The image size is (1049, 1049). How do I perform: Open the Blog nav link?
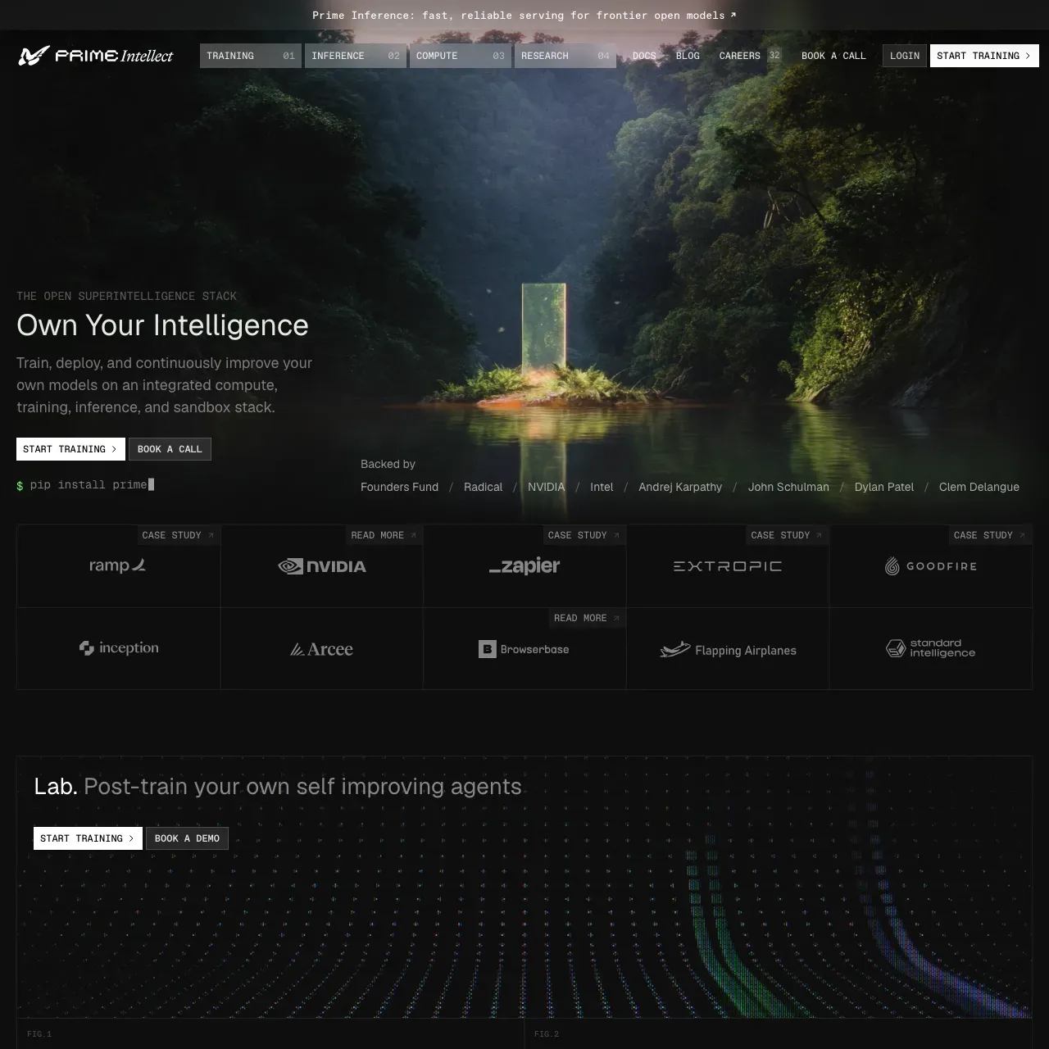(688, 56)
